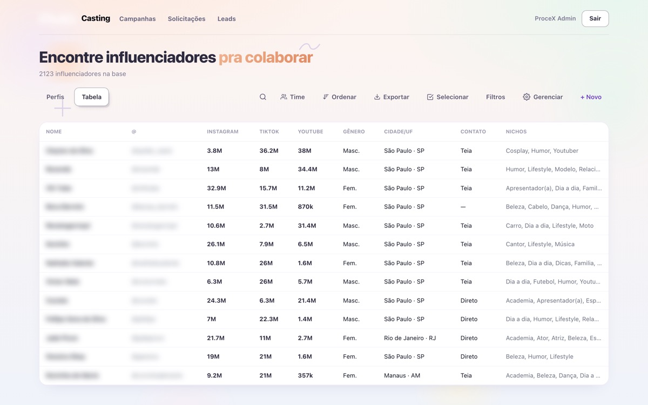Click the Beleza, Humor, Lifestyle niches
The width and height of the screenshot is (648, 405).
[539, 356]
